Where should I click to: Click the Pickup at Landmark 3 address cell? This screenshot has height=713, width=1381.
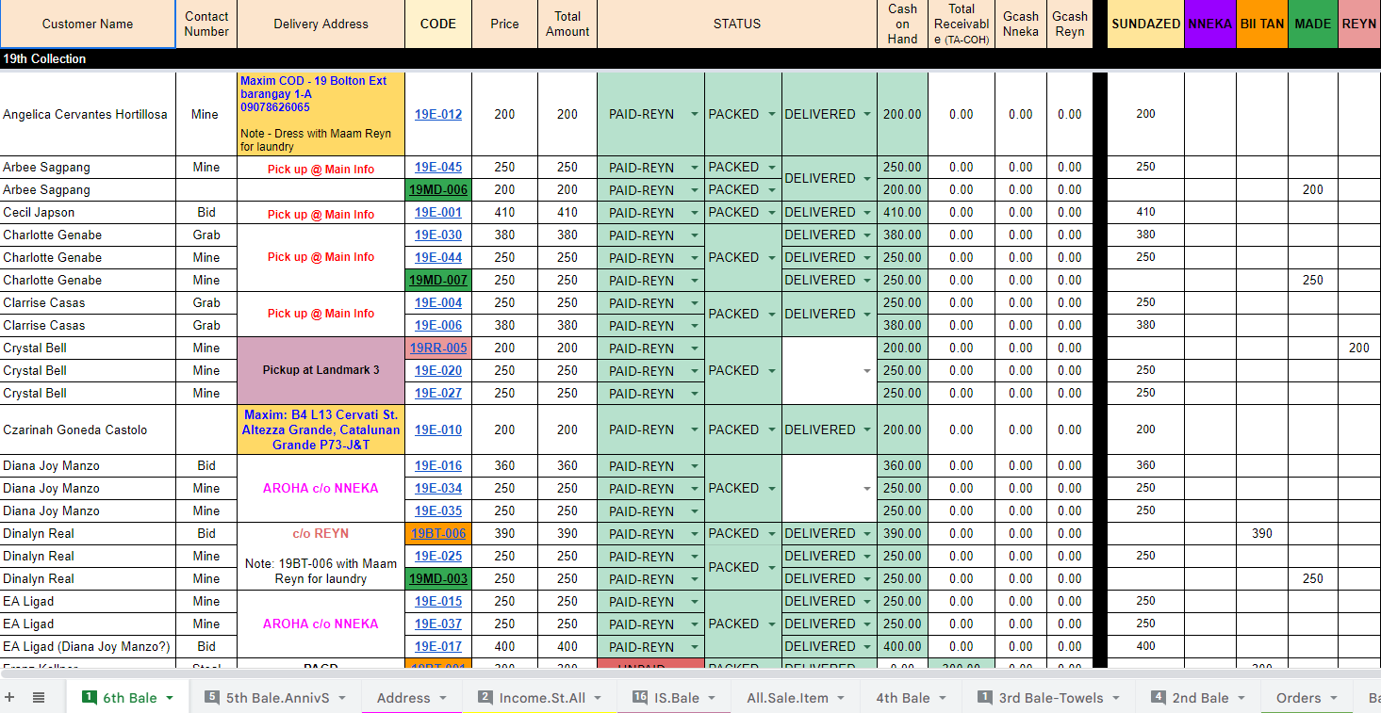coord(321,371)
